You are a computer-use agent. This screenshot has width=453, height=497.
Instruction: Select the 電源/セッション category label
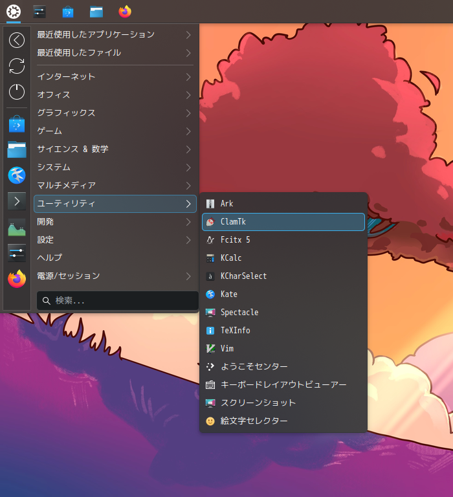[x=69, y=276]
